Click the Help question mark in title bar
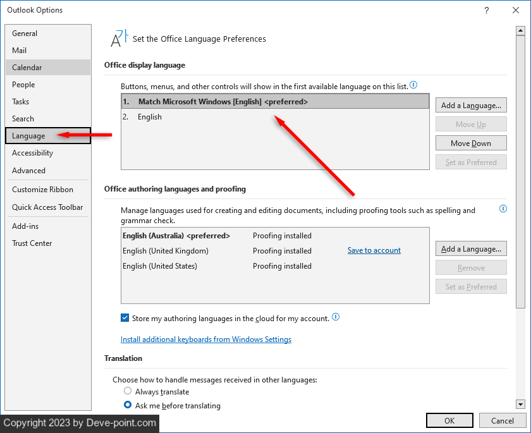 486,10
